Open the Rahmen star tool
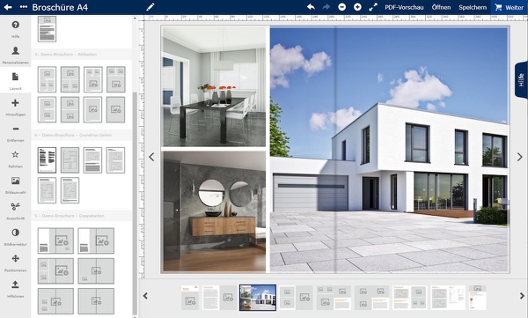The image size is (528, 318). pos(16,155)
